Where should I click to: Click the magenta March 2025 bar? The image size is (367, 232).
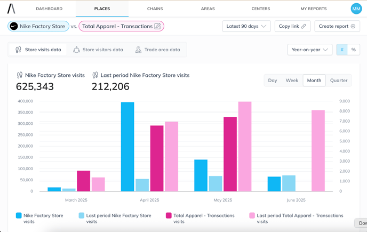84,181
